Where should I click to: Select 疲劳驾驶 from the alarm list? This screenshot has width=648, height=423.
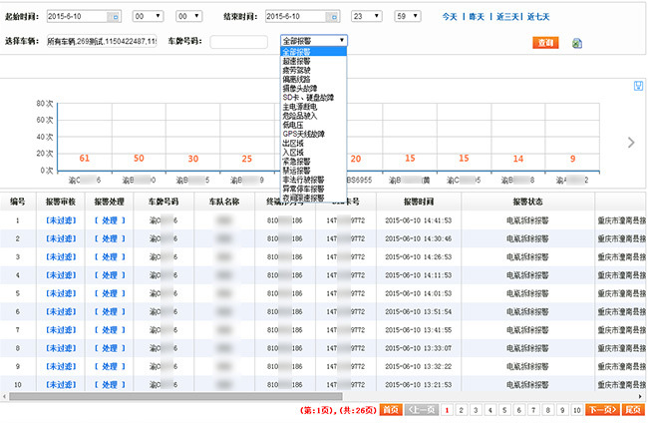(296, 70)
